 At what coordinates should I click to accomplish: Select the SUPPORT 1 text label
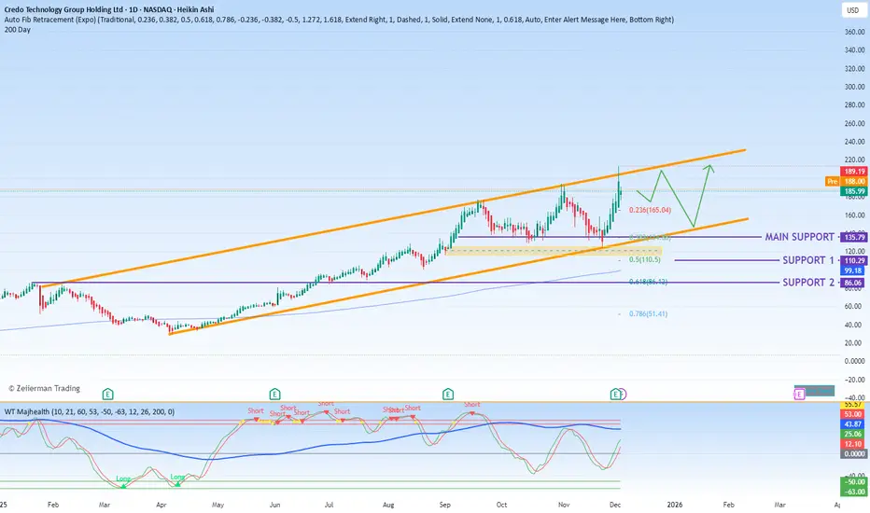point(808,260)
